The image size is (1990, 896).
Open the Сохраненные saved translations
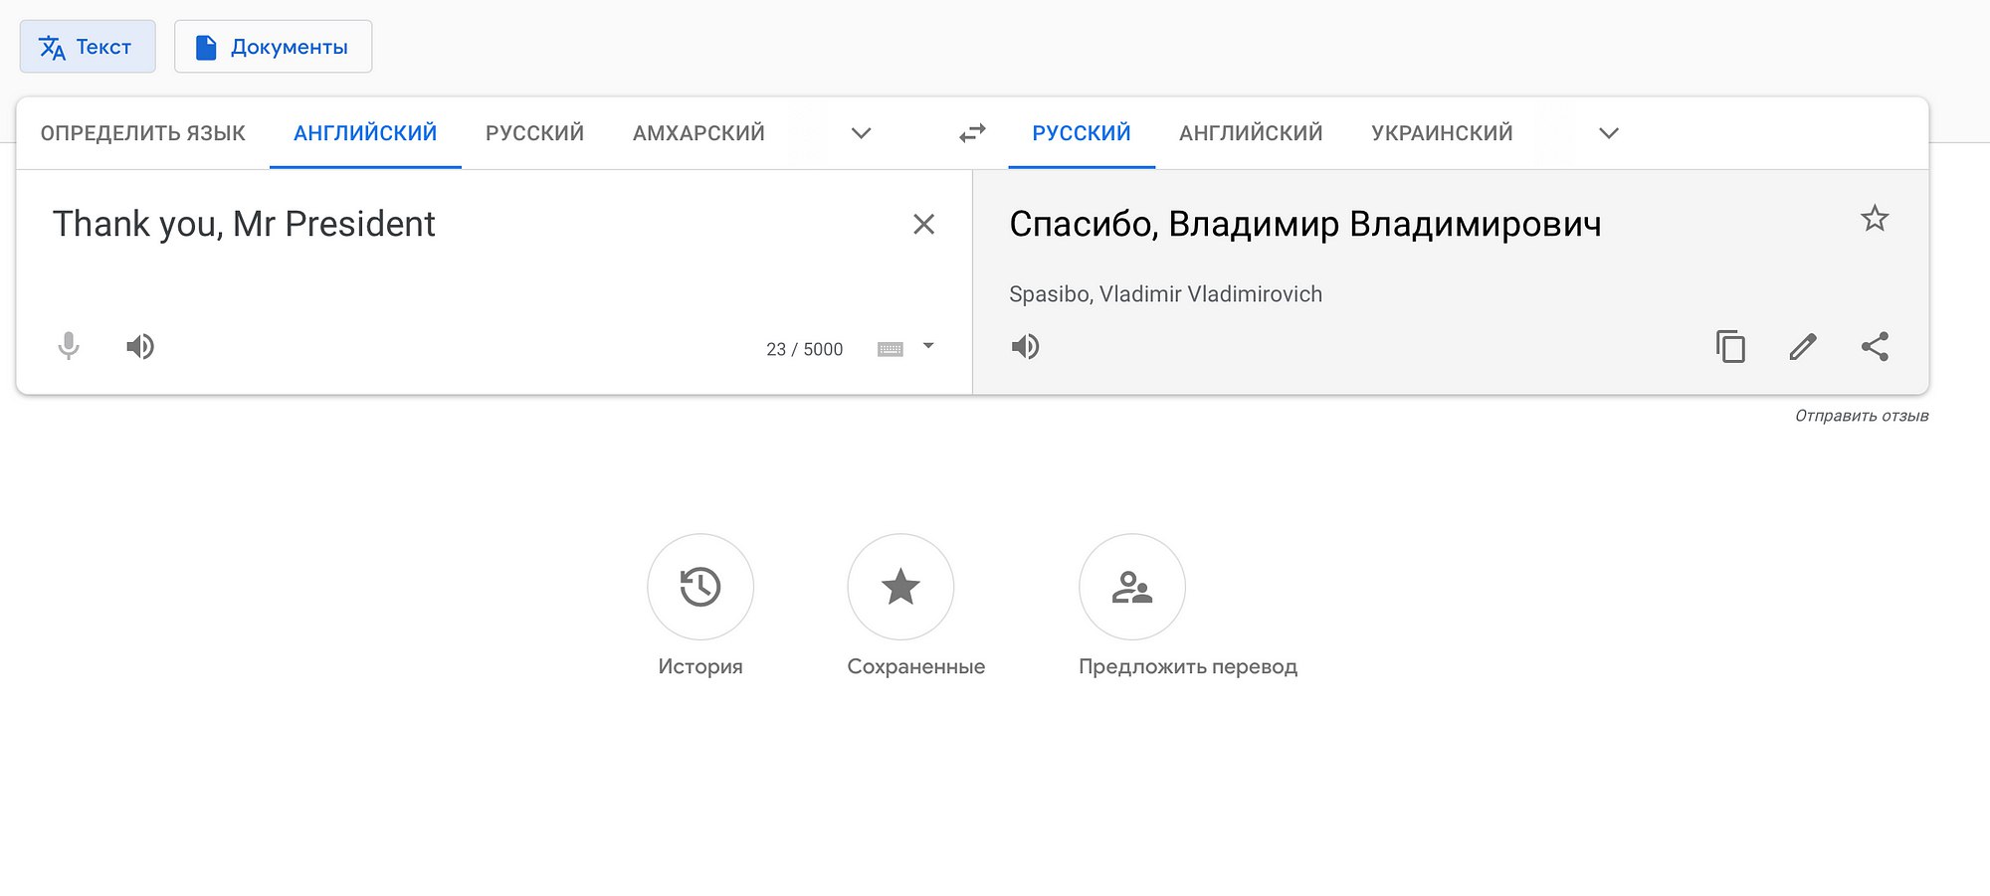point(900,587)
